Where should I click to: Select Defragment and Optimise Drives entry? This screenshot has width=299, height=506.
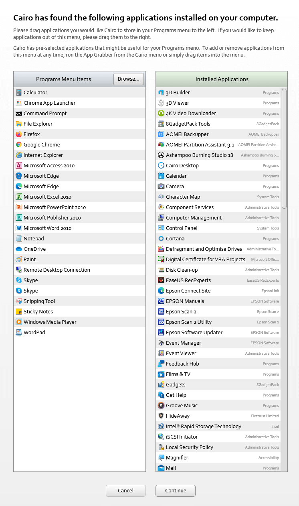pyautogui.click(x=218, y=249)
